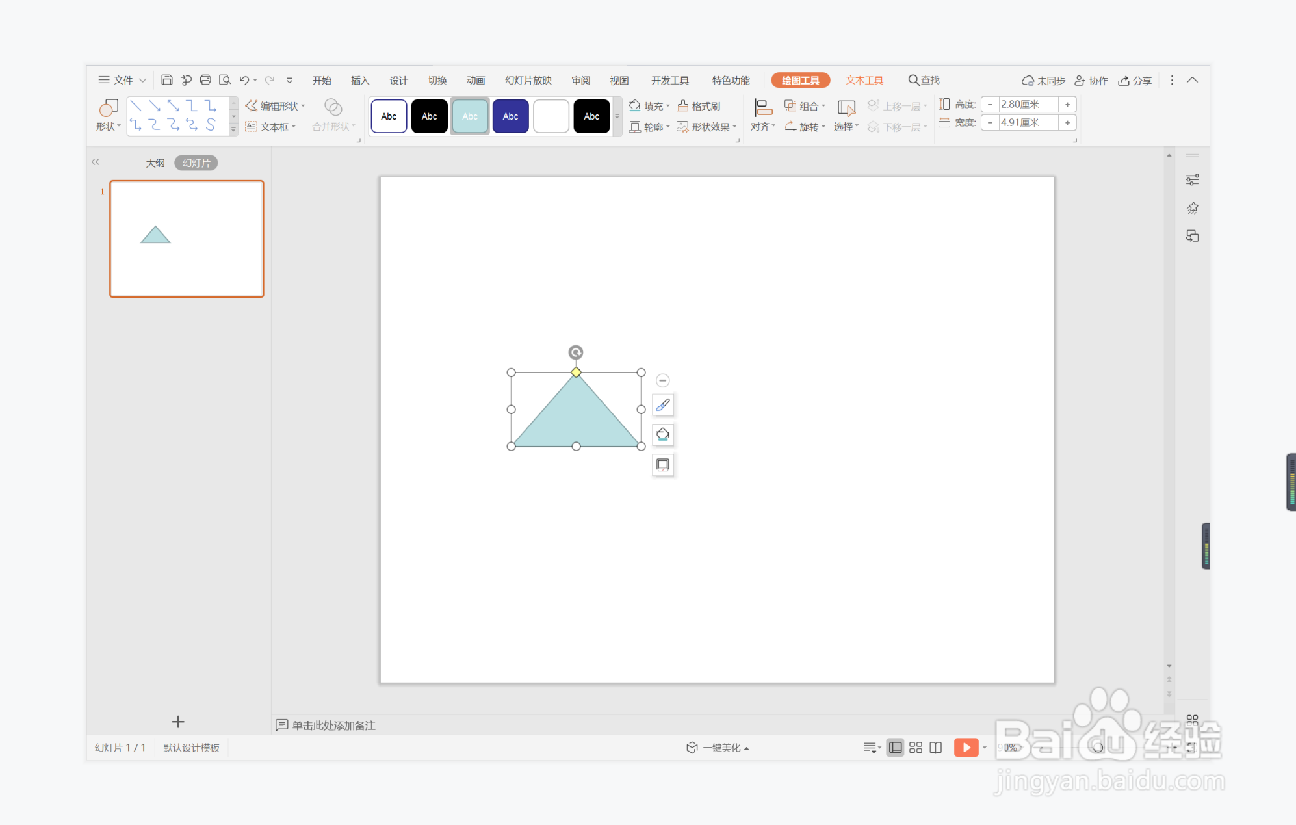Toggle normal view button in status bar
This screenshot has height=825, width=1296.
pyautogui.click(x=895, y=748)
